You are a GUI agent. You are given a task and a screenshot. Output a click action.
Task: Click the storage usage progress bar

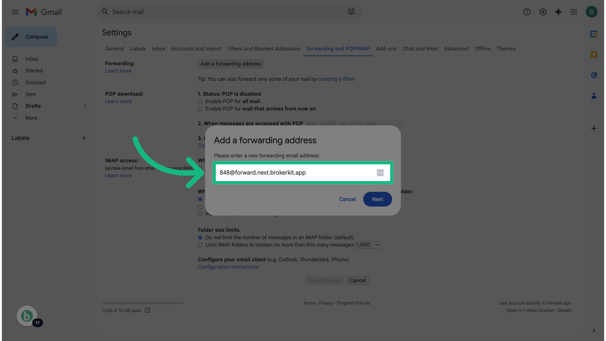(143, 303)
